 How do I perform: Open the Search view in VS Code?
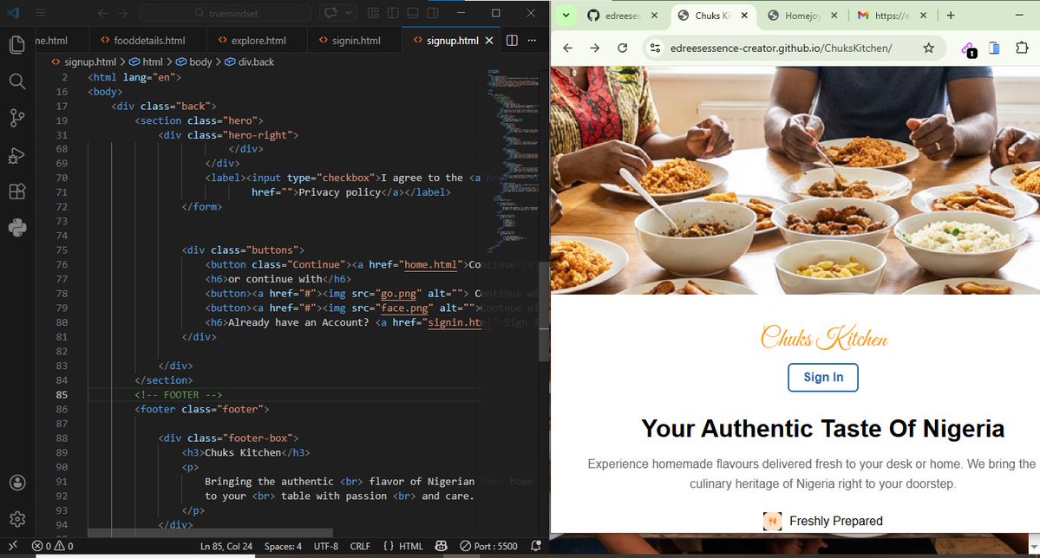(x=16, y=81)
